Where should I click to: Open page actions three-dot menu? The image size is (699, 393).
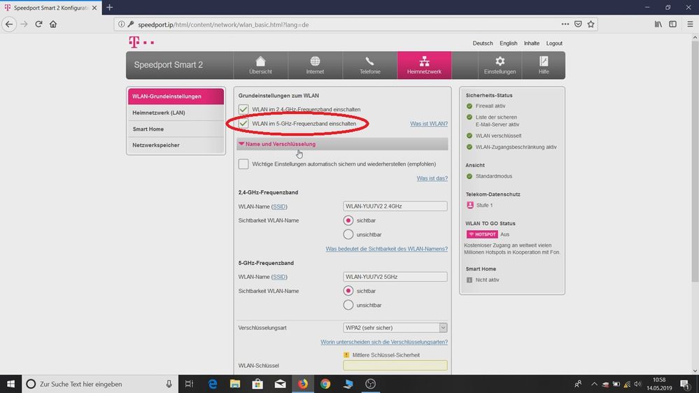click(x=565, y=24)
